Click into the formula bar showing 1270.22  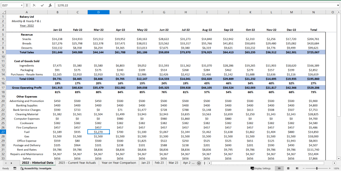point(195,5)
